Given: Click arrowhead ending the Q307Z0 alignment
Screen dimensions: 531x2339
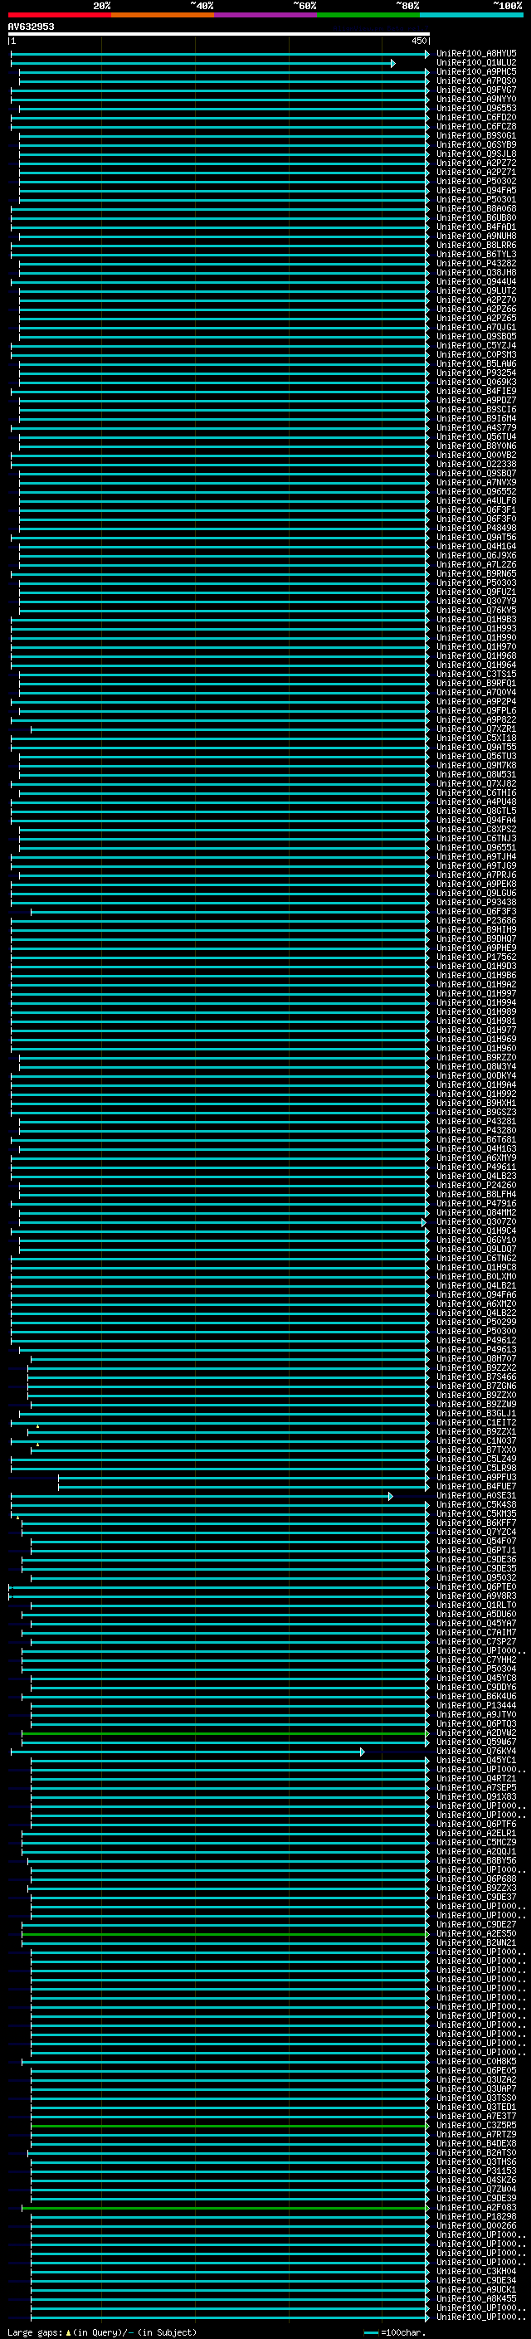Looking at the screenshot, I should click(424, 1221).
